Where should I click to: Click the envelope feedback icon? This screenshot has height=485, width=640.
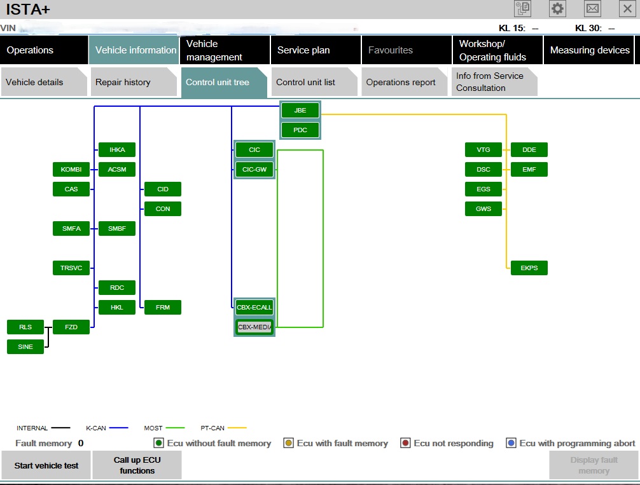pyautogui.click(x=592, y=9)
